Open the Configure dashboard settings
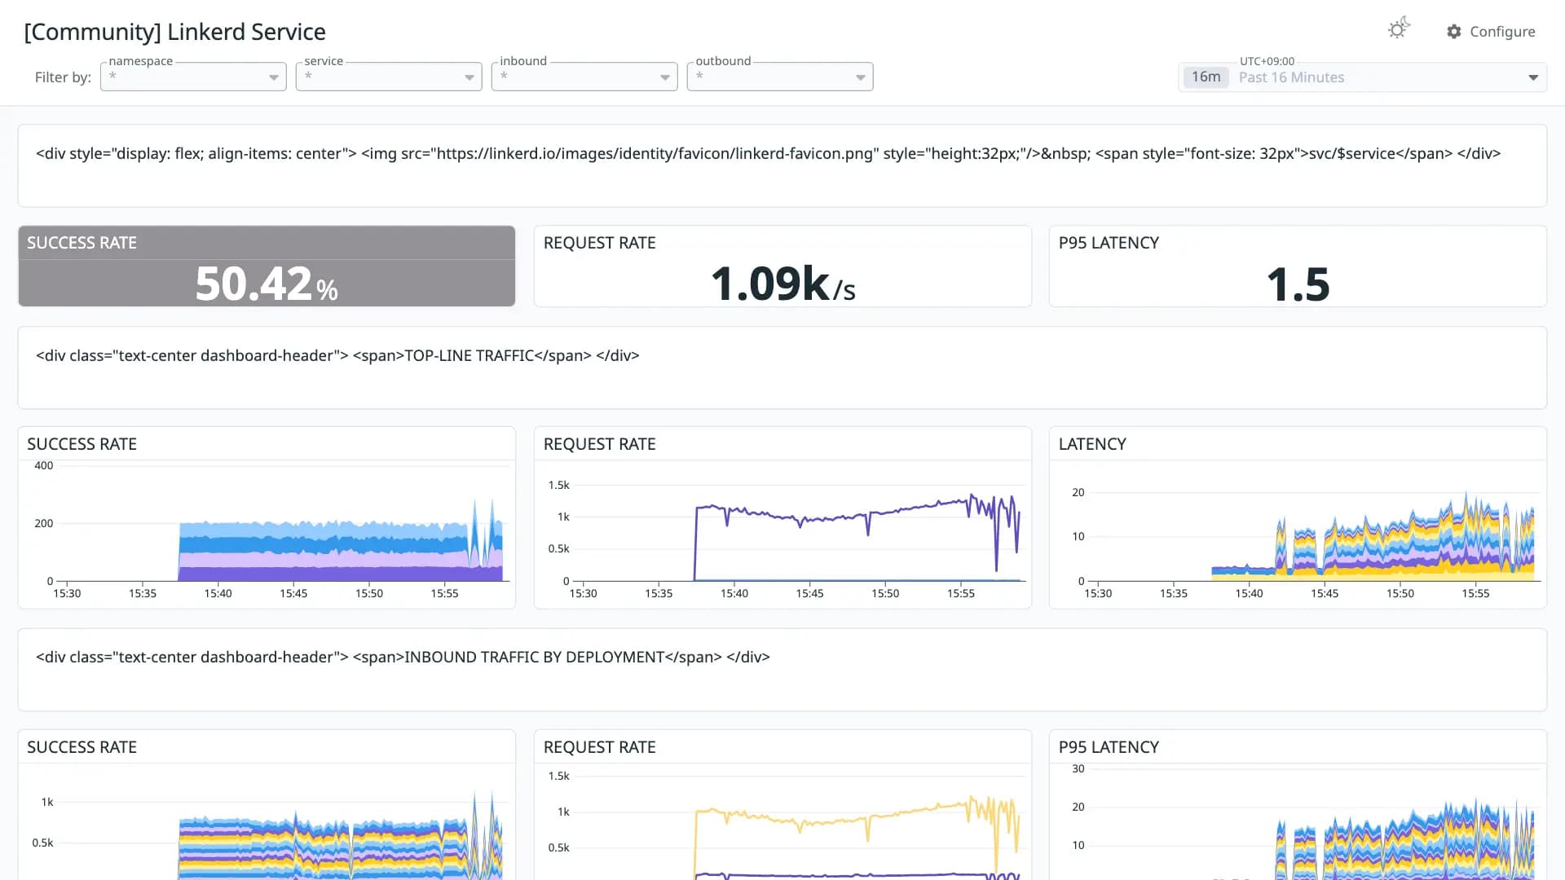 tap(1491, 31)
